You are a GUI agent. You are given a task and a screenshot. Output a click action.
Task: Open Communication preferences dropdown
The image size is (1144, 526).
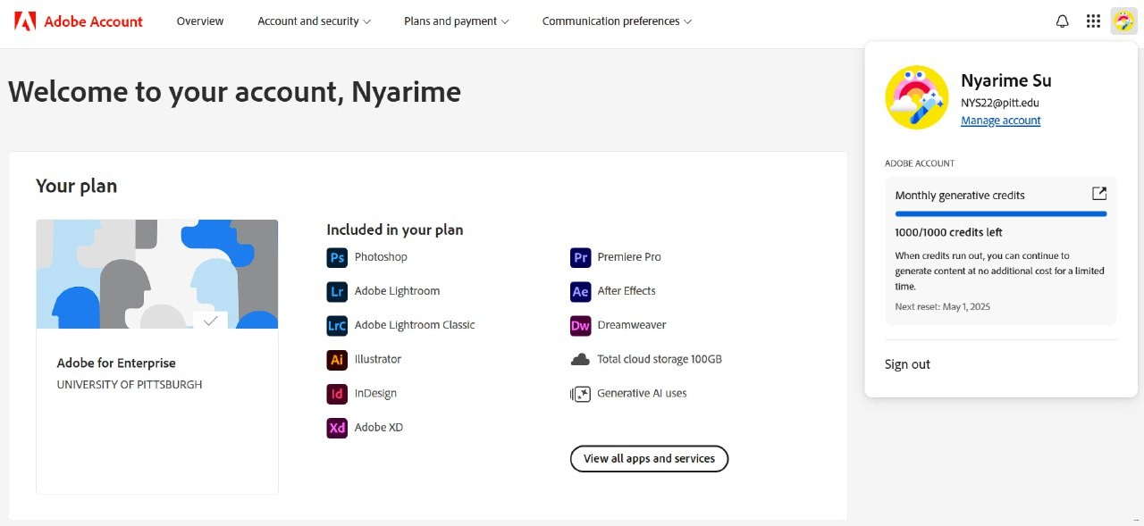point(617,21)
